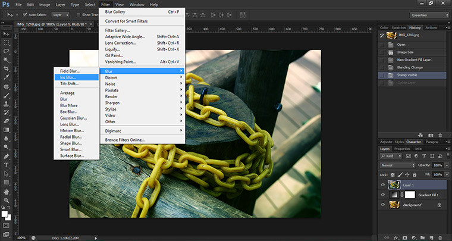Open the Essentials workspace dropdown

point(429,14)
